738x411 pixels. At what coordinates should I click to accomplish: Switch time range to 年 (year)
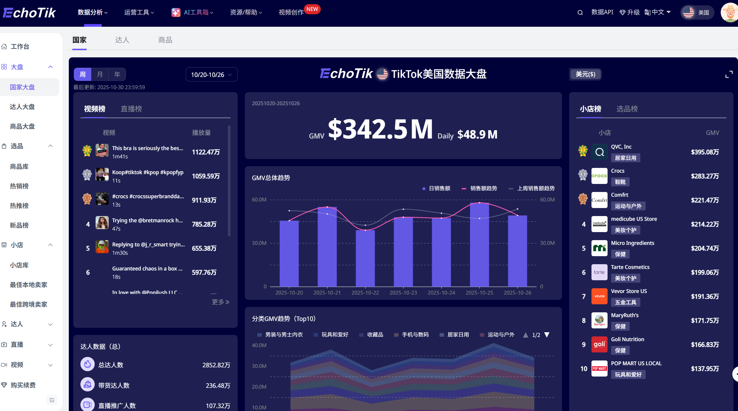117,74
